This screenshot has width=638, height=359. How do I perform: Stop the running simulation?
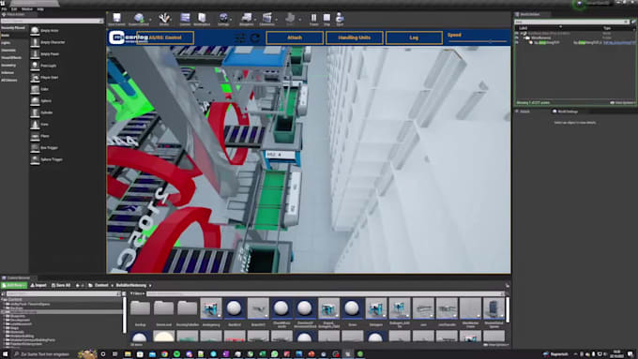[327, 19]
